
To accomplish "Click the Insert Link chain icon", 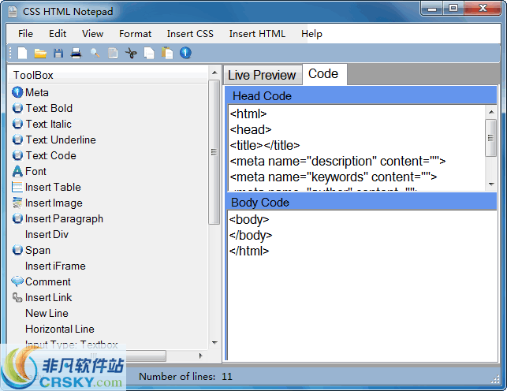I will 17,297.
